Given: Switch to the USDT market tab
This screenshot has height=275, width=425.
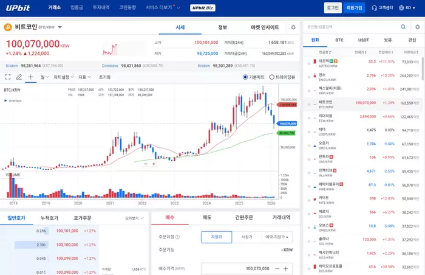Looking at the screenshot, I should pyautogui.click(x=363, y=40).
